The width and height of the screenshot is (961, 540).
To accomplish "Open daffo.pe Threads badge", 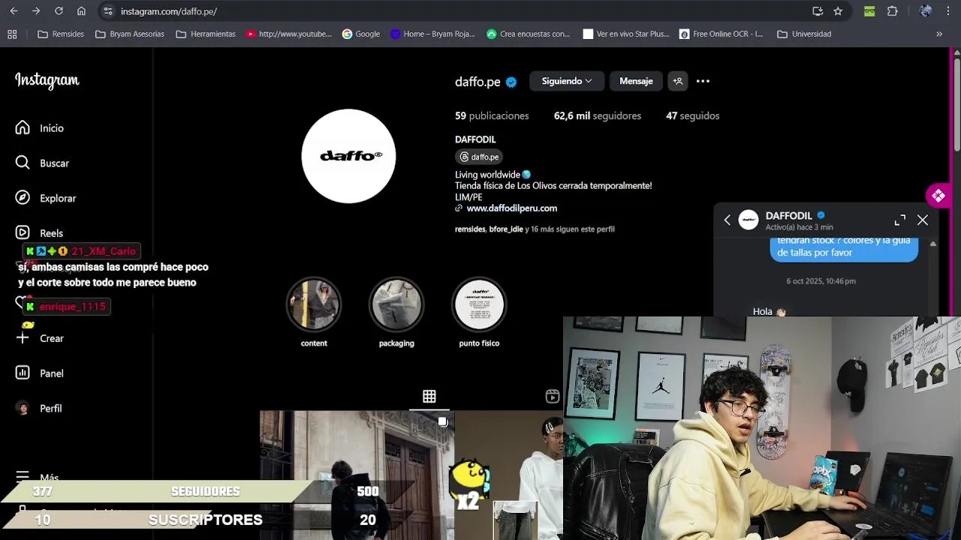I will (x=479, y=157).
